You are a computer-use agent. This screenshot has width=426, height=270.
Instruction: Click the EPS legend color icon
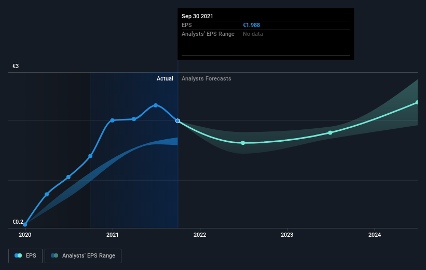[x=18, y=255]
